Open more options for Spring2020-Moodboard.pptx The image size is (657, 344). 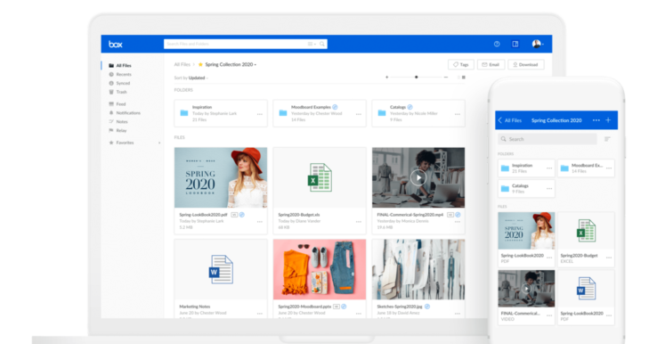[x=359, y=314]
